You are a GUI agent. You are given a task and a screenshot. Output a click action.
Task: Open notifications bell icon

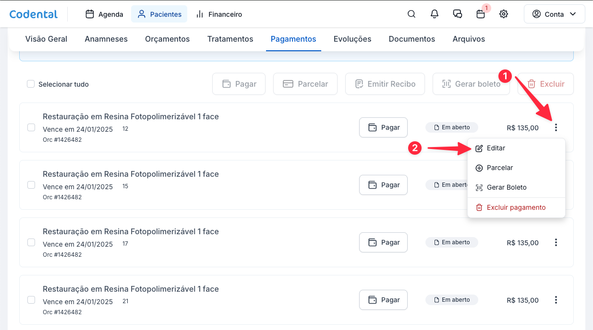[435, 14]
